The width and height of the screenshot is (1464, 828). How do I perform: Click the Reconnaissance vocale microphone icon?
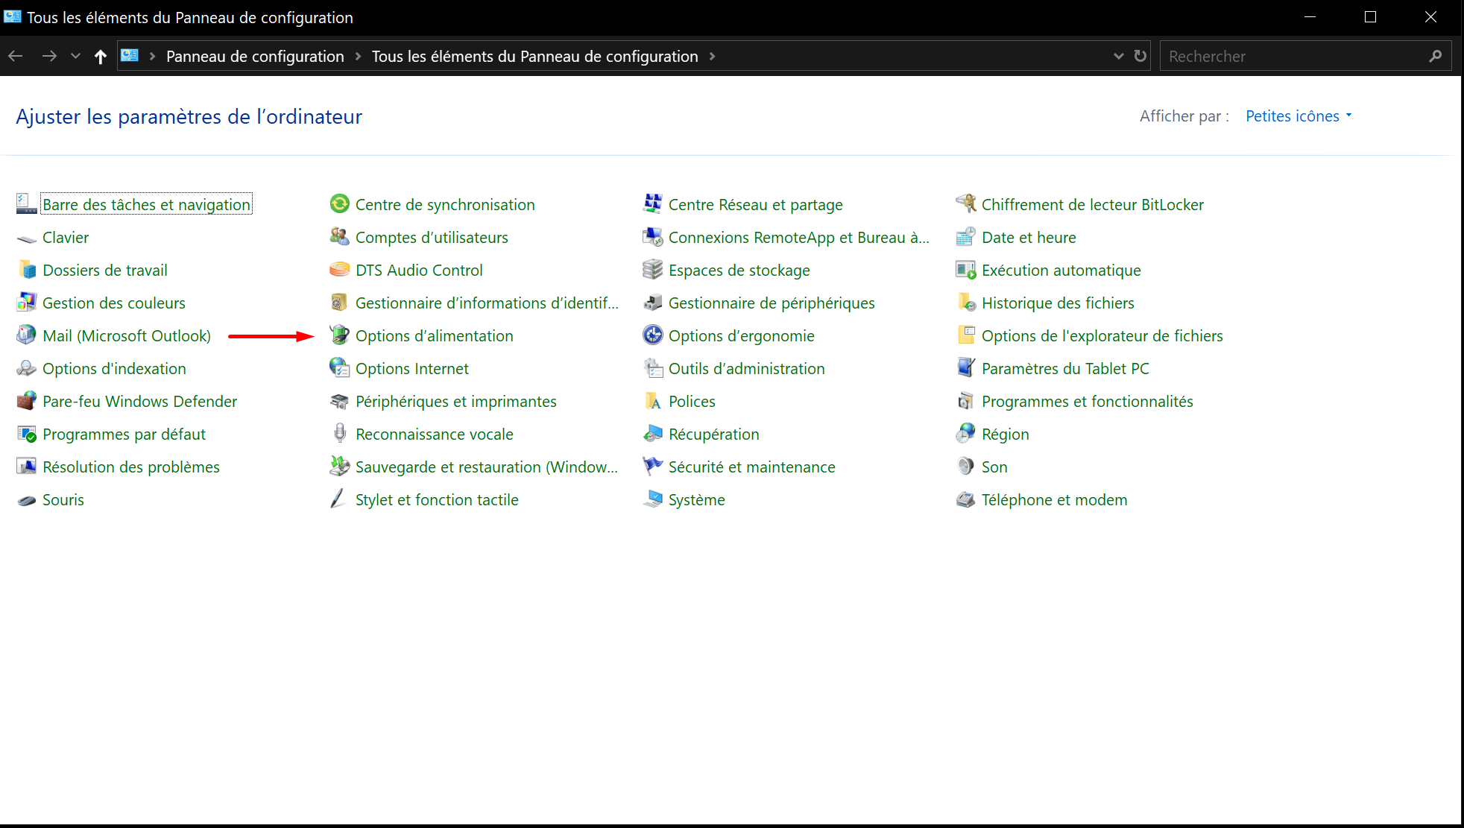[339, 434]
